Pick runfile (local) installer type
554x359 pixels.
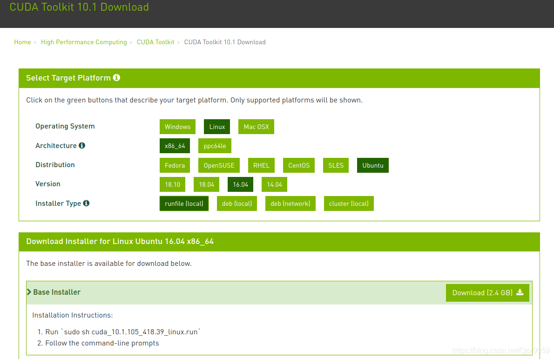click(184, 203)
